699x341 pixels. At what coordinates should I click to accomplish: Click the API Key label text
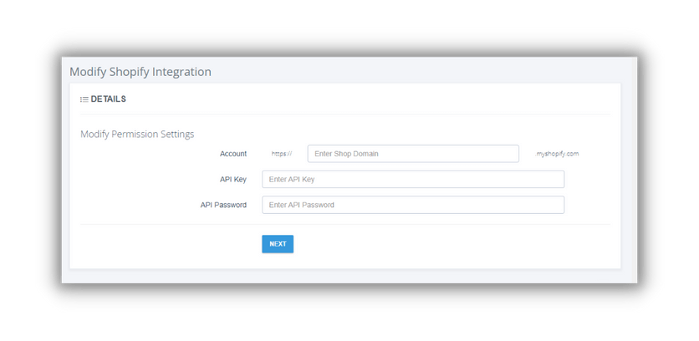(x=233, y=179)
